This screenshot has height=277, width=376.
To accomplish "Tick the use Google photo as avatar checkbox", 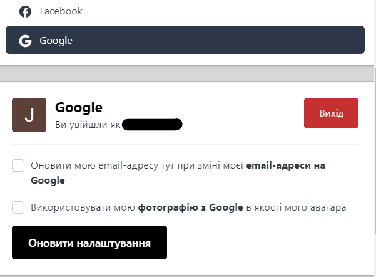I will tap(18, 207).
